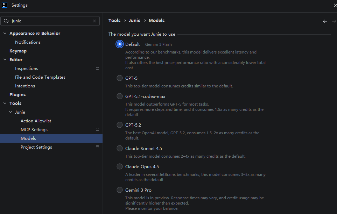337x214 pixels.
Task: Click the Junie breadcrumb link
Action: click(134, 21)
